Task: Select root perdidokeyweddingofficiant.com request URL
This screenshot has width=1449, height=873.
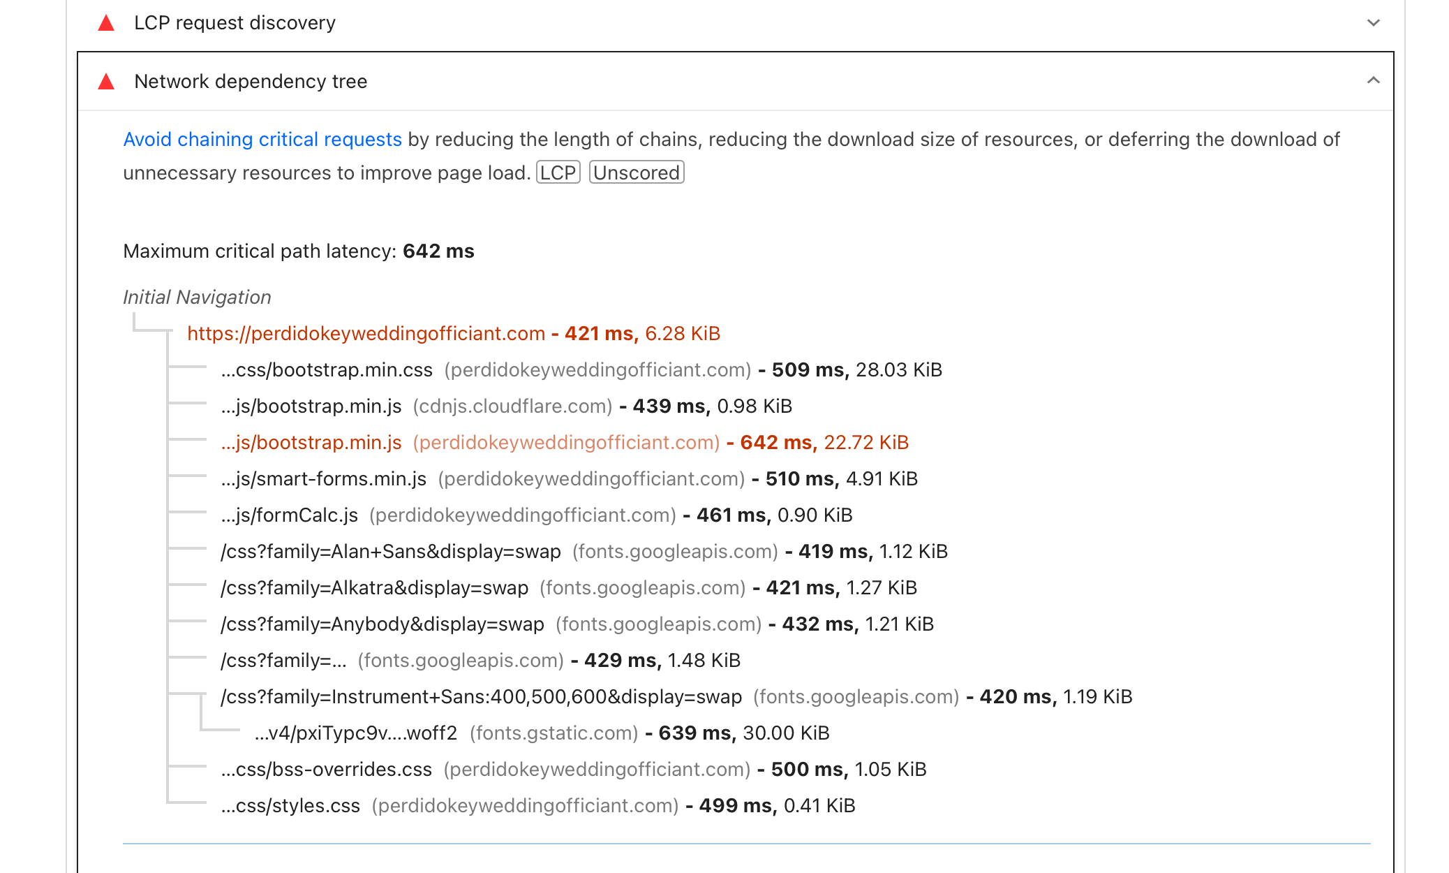Action: coord(366,334)
